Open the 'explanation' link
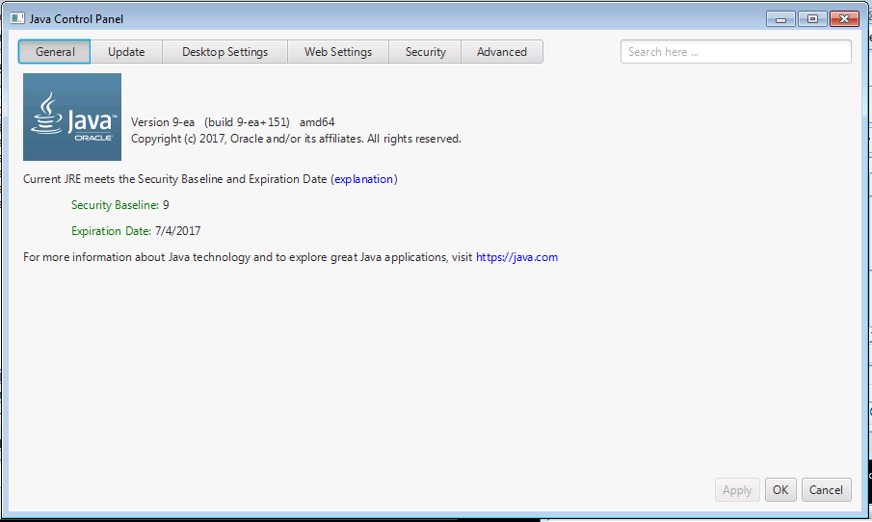 [363, 179]
